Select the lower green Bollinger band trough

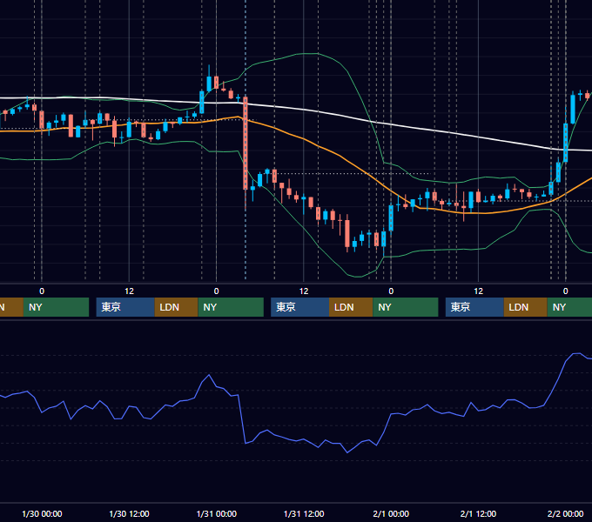(357, 277)
